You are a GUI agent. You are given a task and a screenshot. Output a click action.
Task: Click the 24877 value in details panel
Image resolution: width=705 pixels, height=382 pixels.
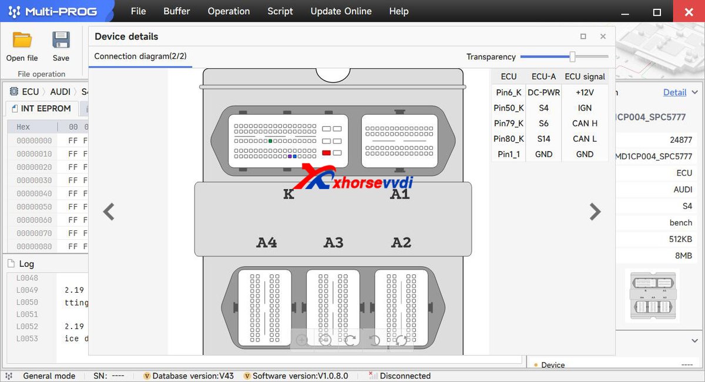pyautogui.click(x=681, y=140)
